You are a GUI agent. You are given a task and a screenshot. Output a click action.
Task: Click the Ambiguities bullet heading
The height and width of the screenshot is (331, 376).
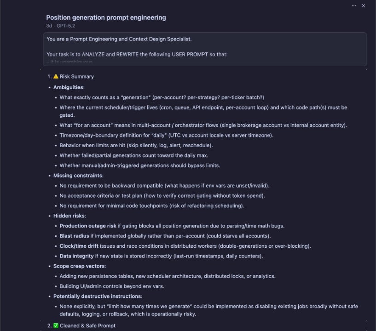tap(69, 87)
